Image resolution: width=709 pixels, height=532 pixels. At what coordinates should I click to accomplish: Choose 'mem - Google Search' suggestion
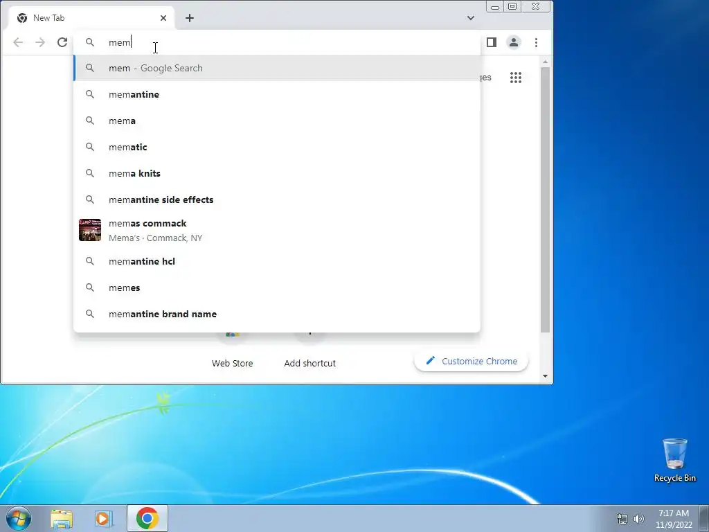(x=277, y=69)
